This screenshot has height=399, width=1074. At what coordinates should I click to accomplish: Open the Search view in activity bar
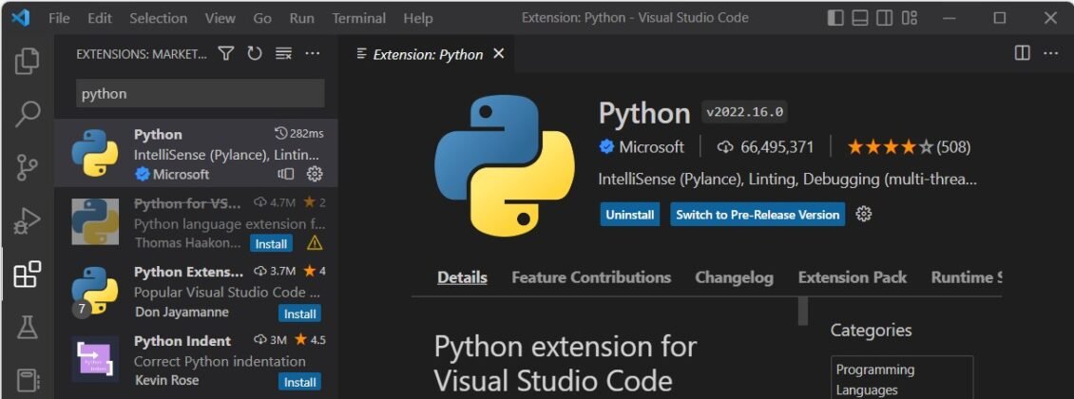[28, 115]
